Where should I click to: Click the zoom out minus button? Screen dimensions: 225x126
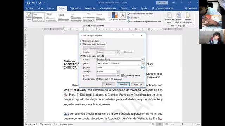(172, 124)
